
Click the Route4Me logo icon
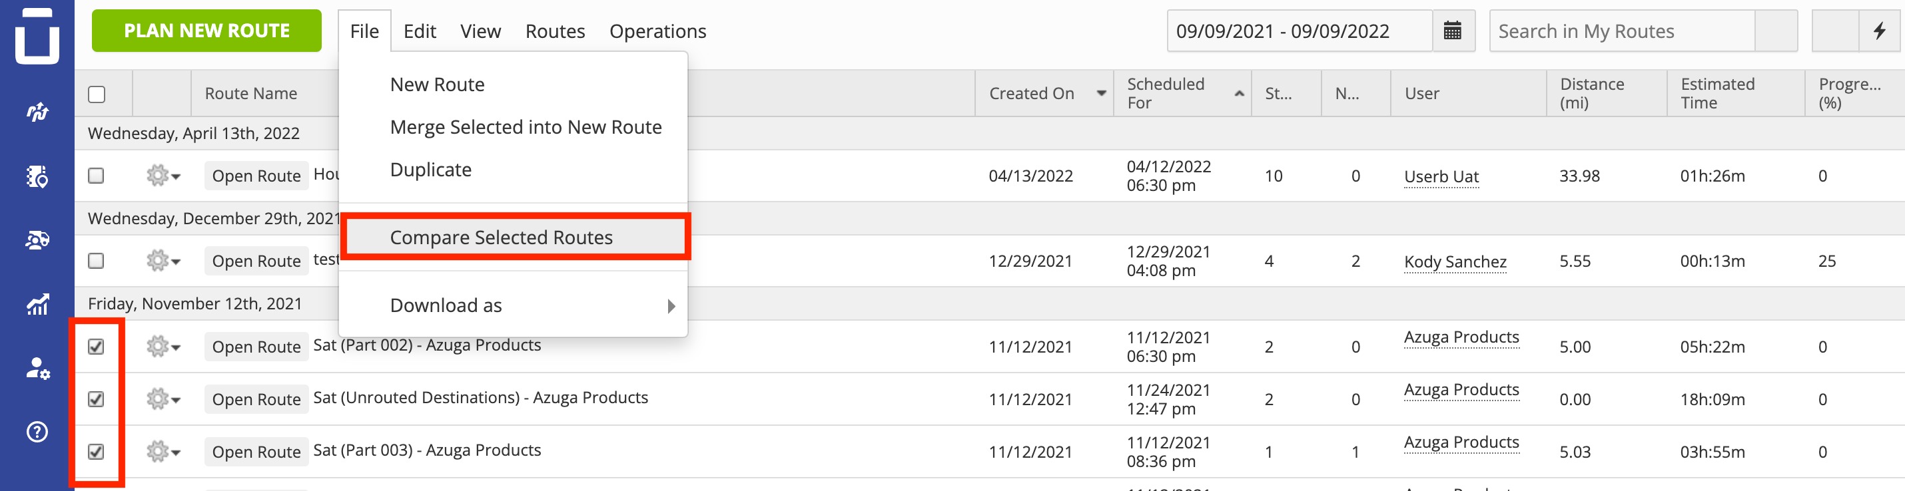pyautogui.click(x=37, y=35)
